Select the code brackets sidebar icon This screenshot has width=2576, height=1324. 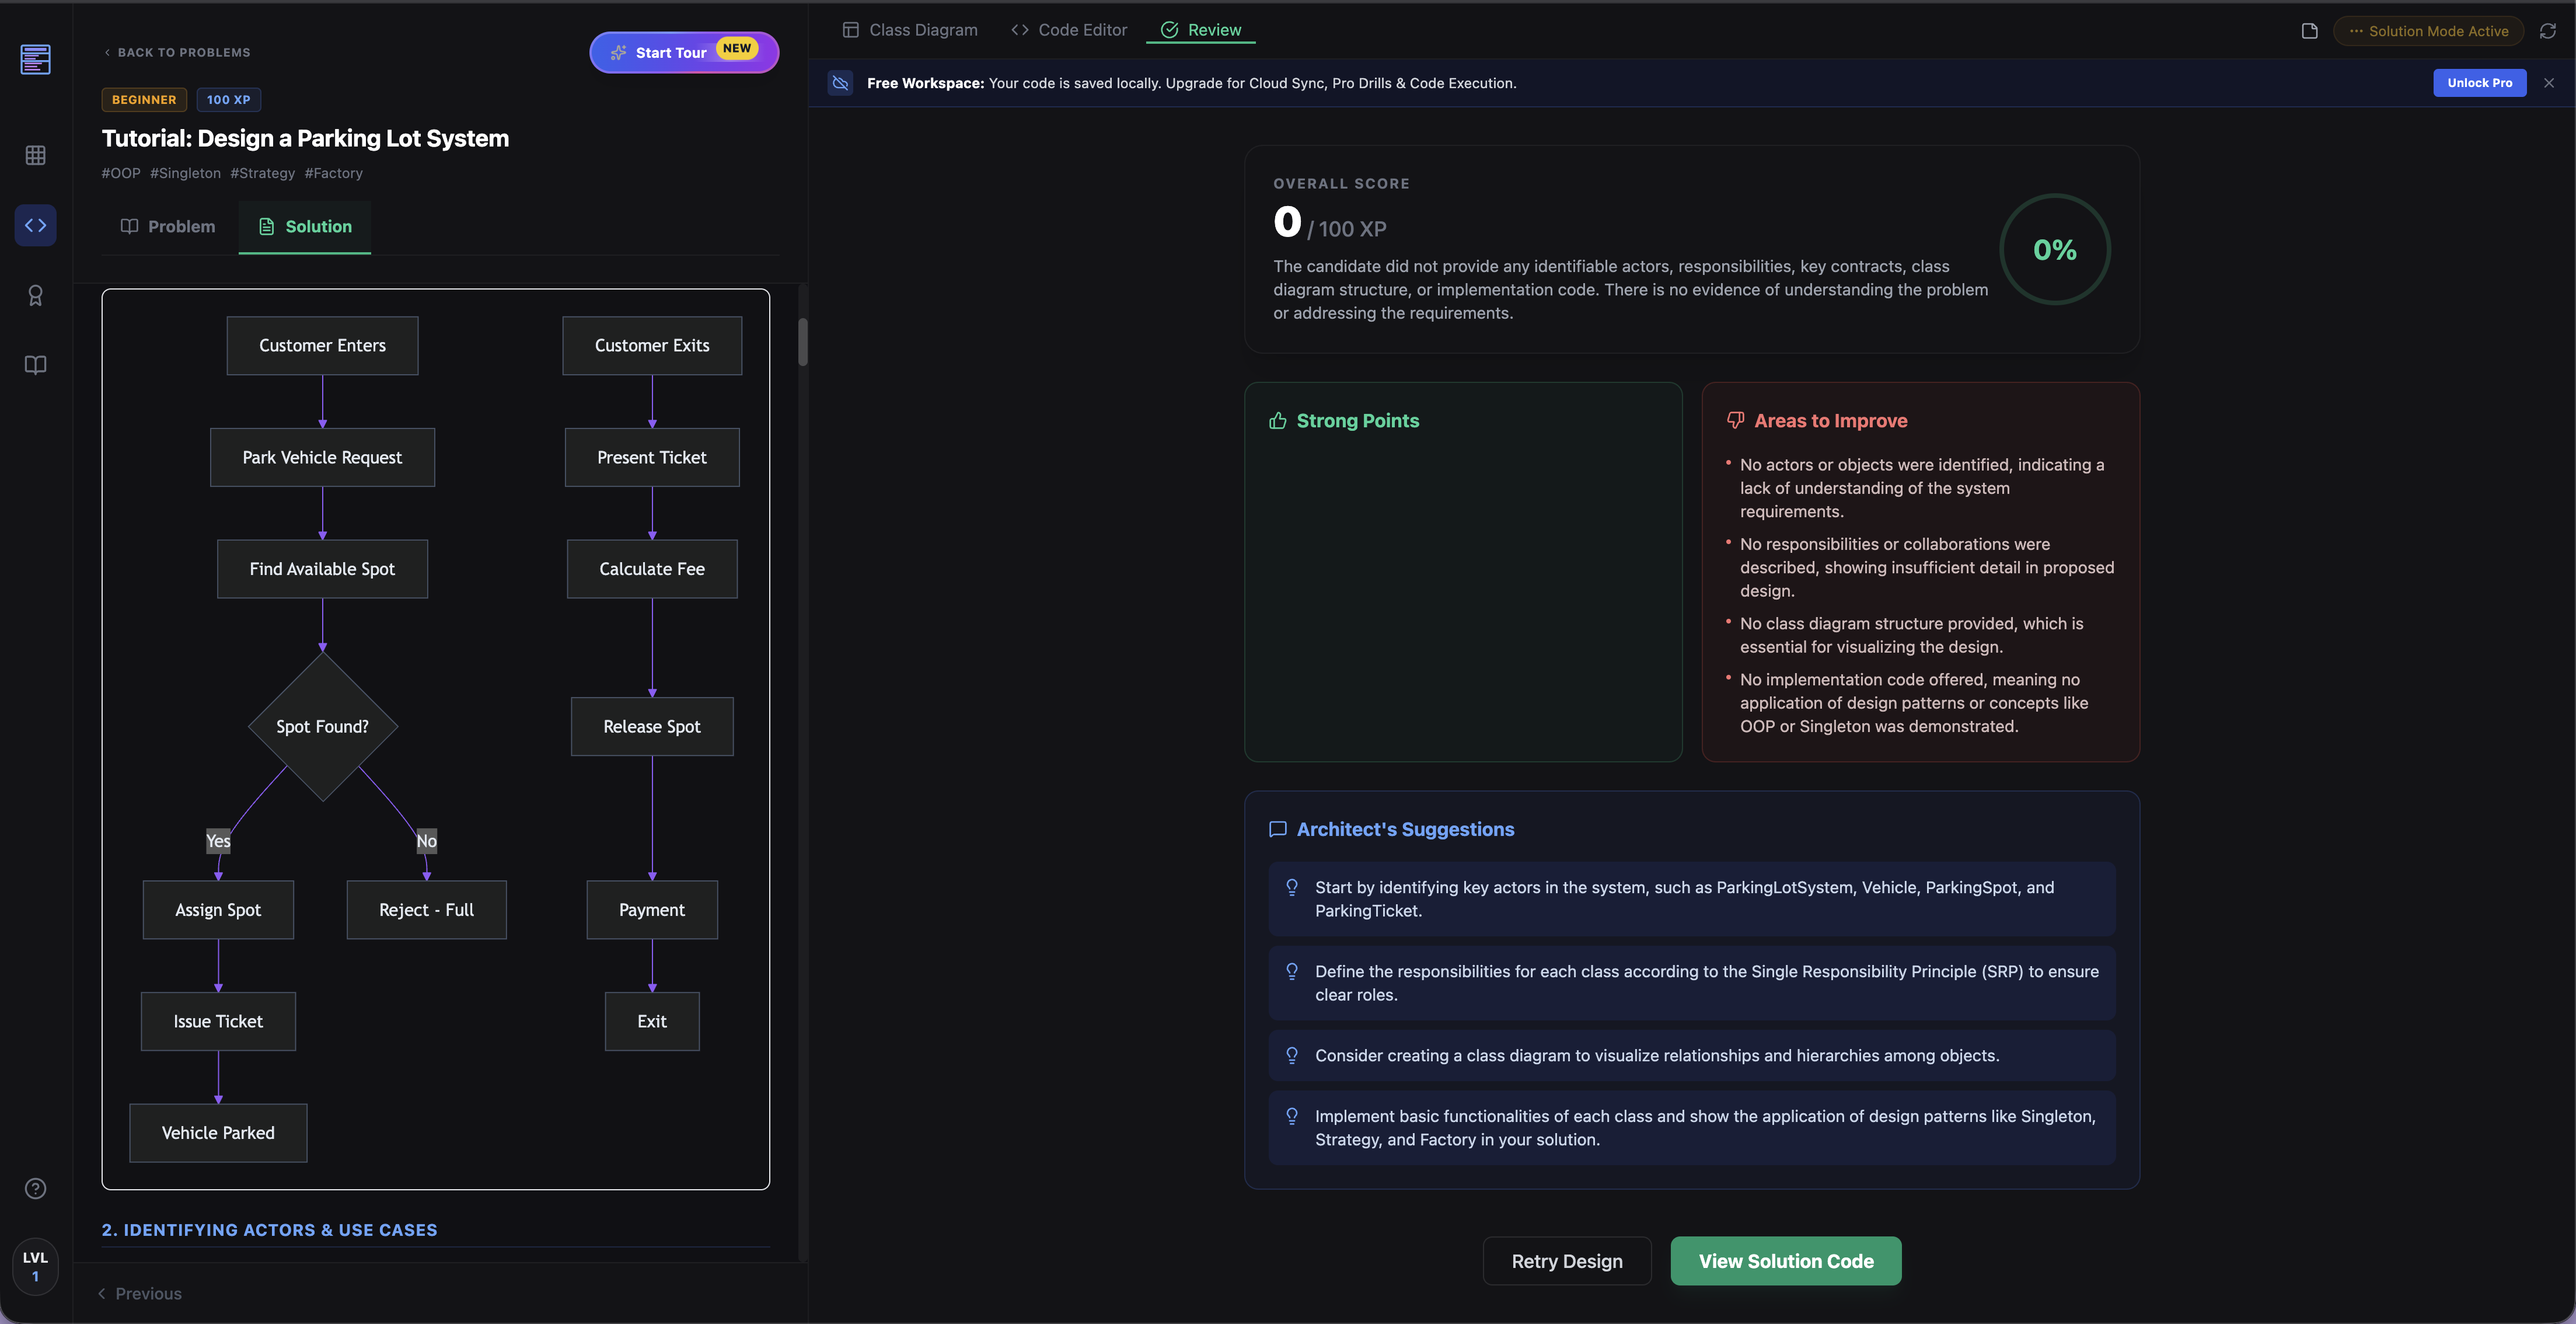tap(35, 225)
